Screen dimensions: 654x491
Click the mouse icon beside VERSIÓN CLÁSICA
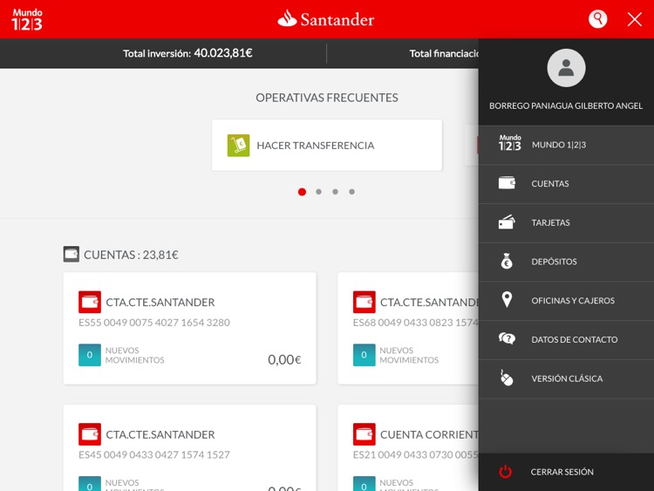(507, 378)
